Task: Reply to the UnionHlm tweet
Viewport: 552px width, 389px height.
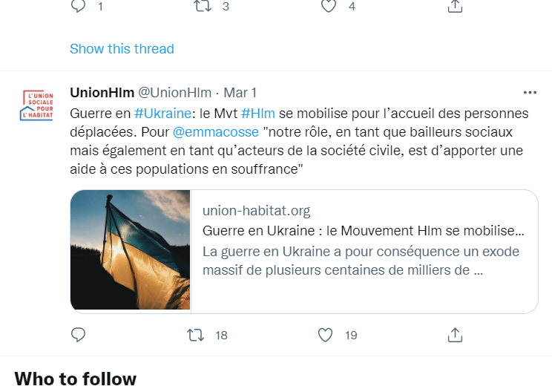Action: [79, 335]
